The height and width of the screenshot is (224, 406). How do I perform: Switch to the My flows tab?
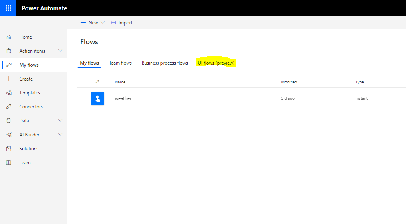89,63
